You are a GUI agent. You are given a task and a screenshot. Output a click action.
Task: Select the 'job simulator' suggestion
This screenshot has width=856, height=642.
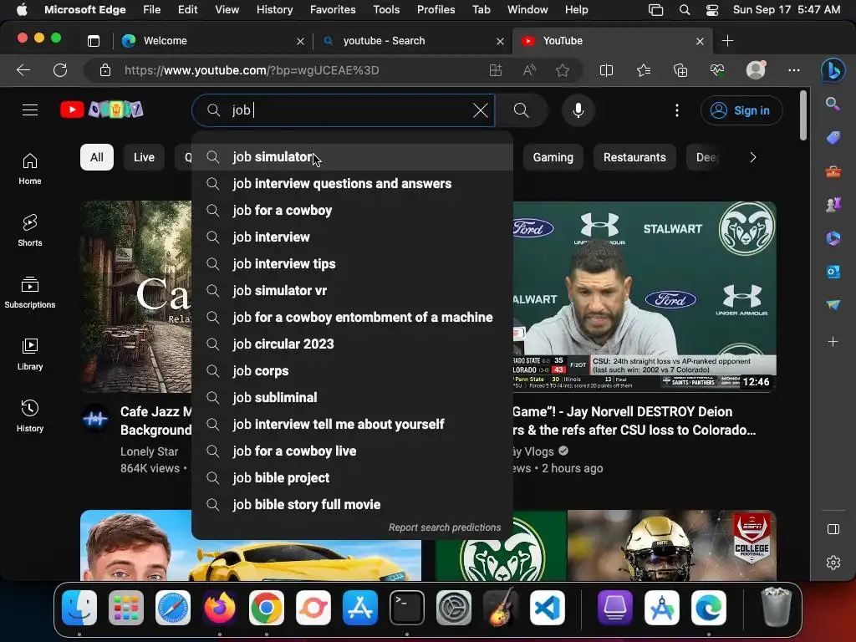coord(352,157)
